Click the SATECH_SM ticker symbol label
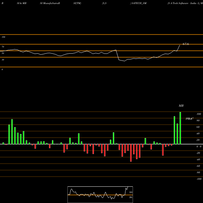Image resolution: width=203 pixels, height=203 pixels. point(139,3)
